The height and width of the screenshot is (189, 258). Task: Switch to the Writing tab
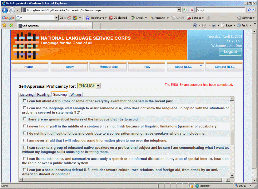(76, 94)
